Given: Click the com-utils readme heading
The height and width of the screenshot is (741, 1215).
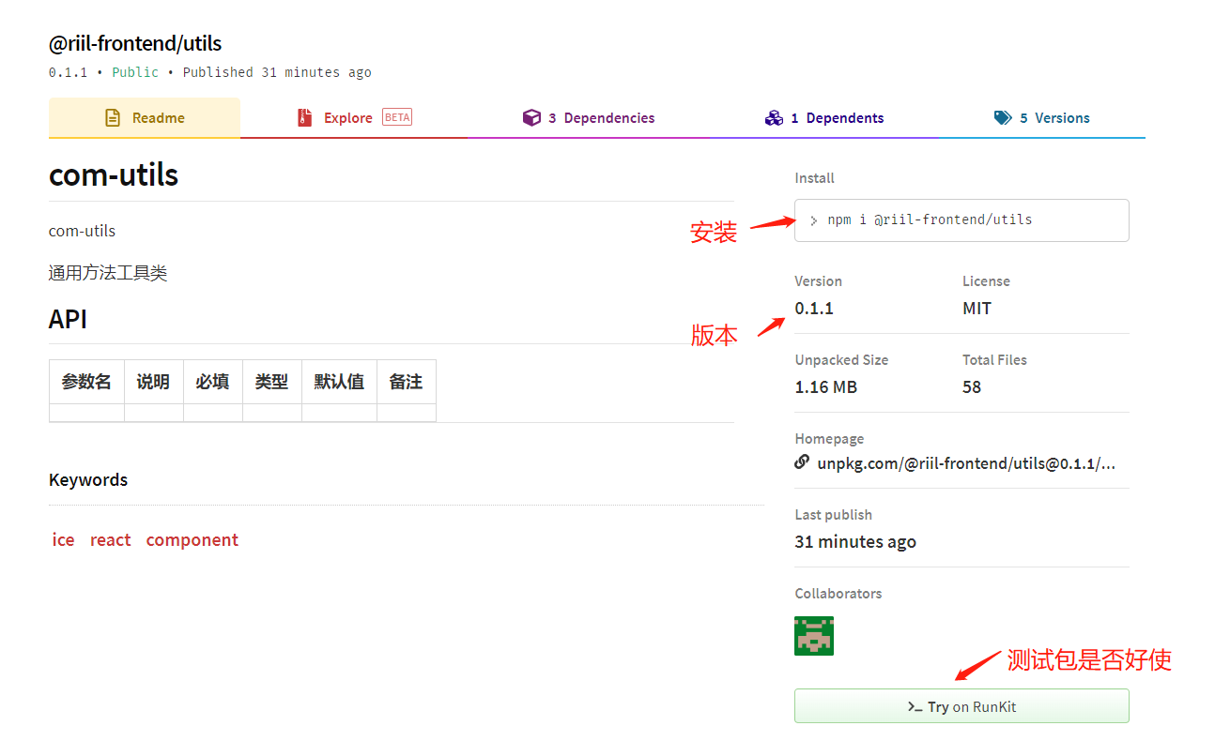Looking at the screenshot, I should point(114,175).
